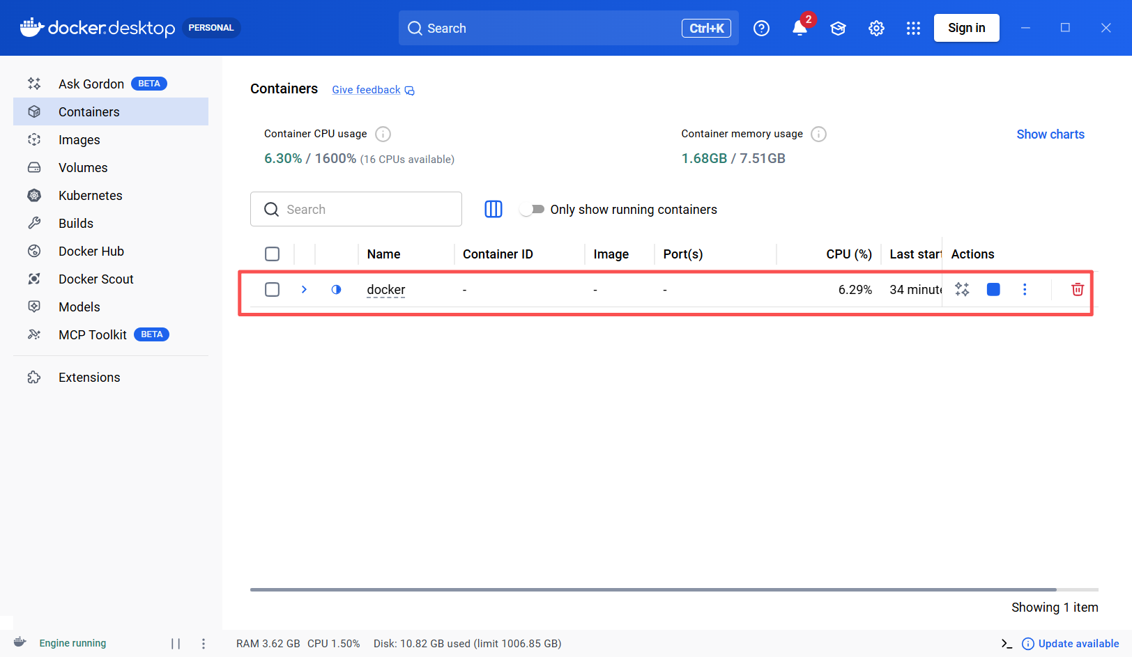Click Show charts

tap(1050, 134)
